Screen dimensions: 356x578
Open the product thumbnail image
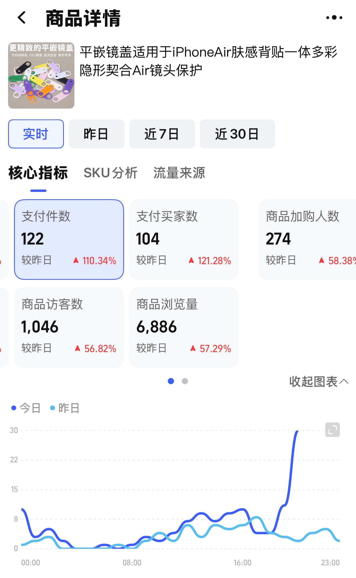tap(41, 75)
